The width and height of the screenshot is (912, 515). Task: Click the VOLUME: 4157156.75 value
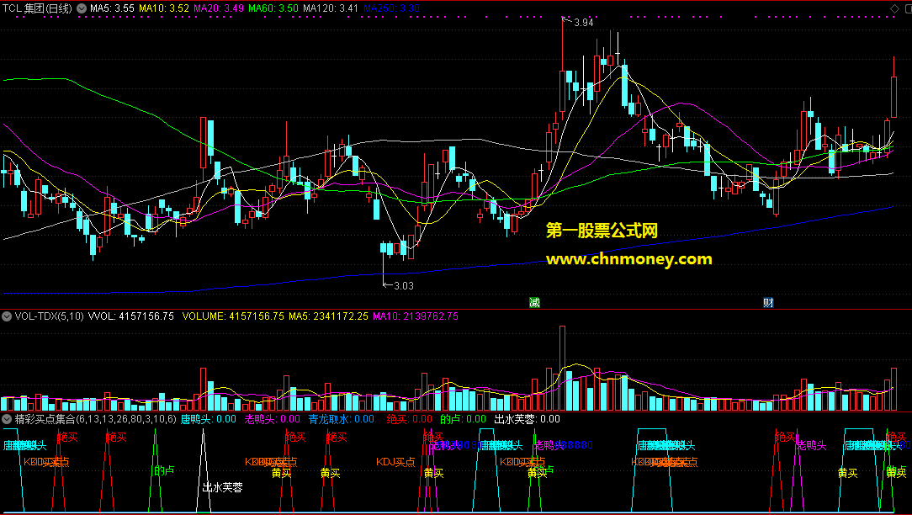pyautogui.click(x=233, y=316)
